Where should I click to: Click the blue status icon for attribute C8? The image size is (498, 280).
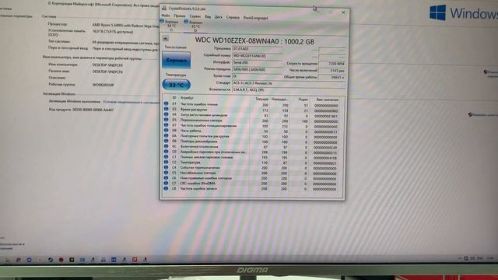pos(166,188)
